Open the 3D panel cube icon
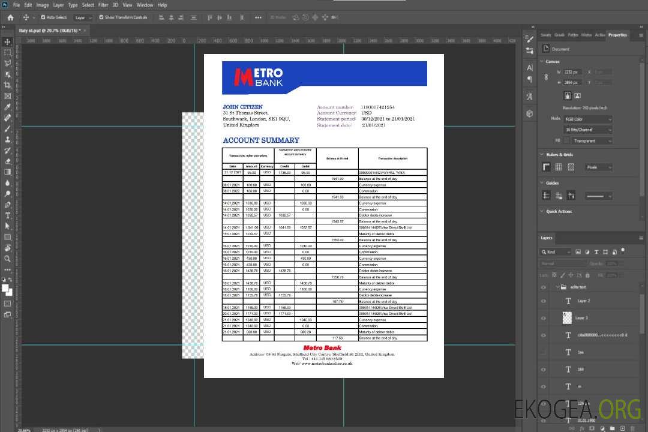This screenshot has height=432, width=648. (x=530, y=113)
